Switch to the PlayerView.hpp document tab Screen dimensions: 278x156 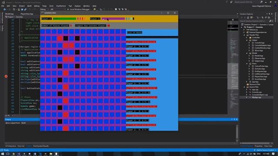[27, 14]
